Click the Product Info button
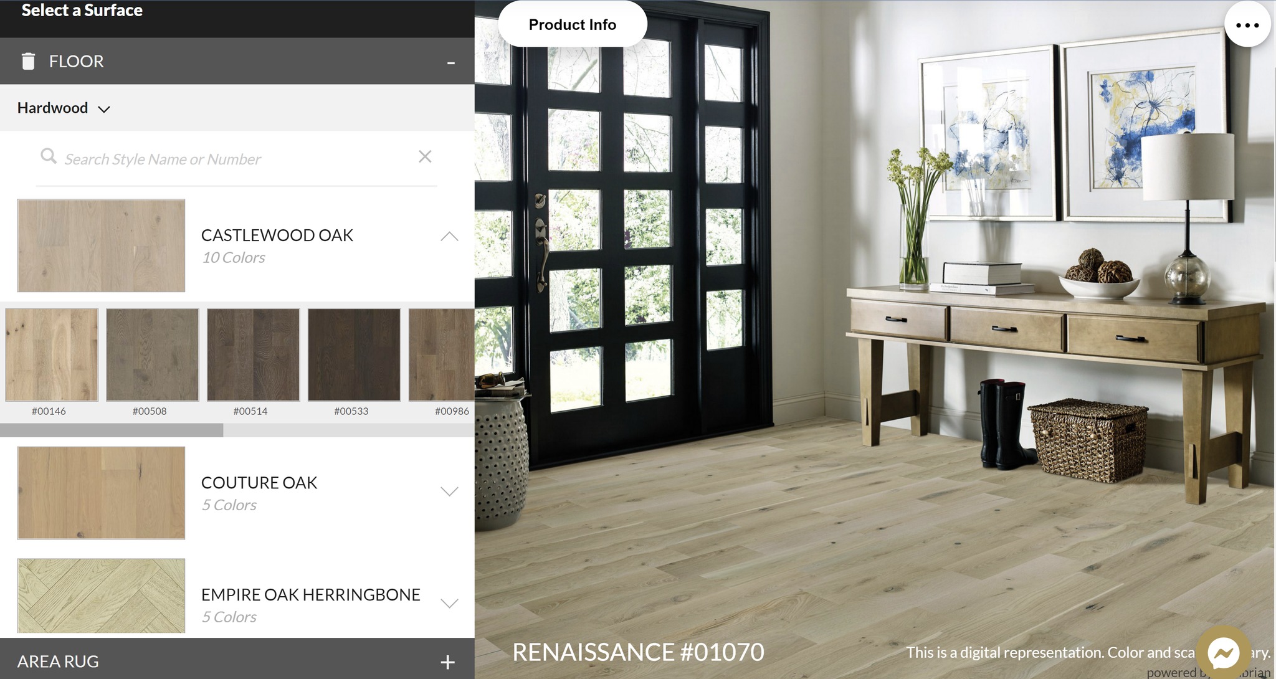1276x679 pixels. pos(572,25)
